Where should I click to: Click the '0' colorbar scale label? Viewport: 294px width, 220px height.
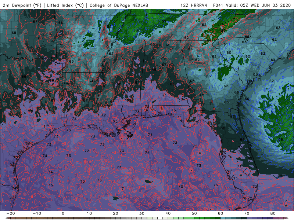(x=63, y=213)
